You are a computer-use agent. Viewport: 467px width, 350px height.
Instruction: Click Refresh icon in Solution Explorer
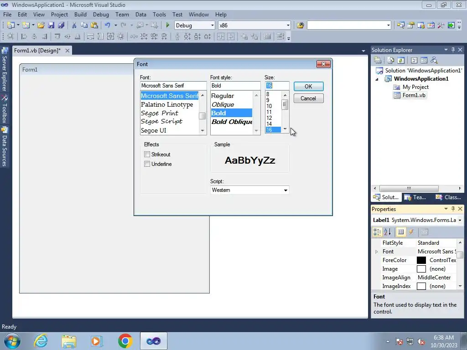[401, 60]
